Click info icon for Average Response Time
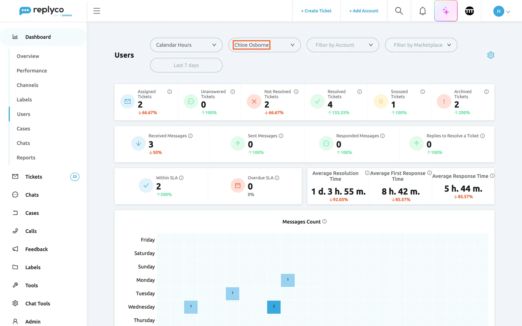522x326 pixels. pos(492,176)
